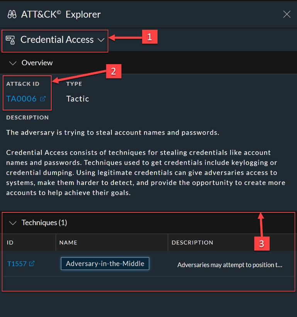Click the Overview section label
297x317 pixels.
pos(37,63)
